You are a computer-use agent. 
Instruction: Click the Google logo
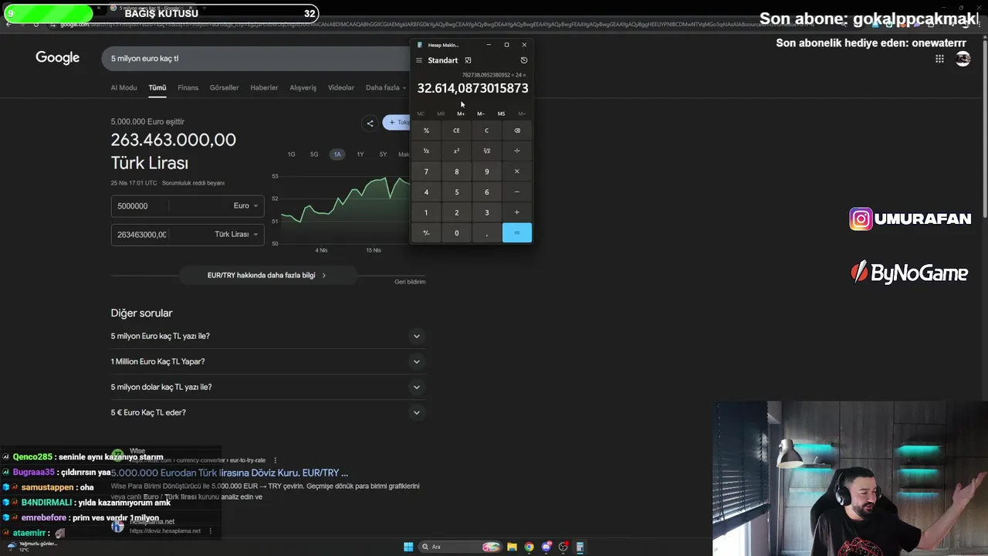click(x=57, y=58)
